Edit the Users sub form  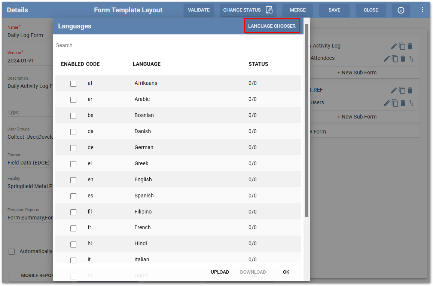387,103
